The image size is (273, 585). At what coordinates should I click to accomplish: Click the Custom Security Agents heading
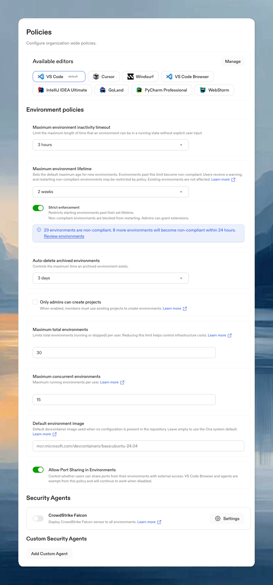[x=56, y=539]
